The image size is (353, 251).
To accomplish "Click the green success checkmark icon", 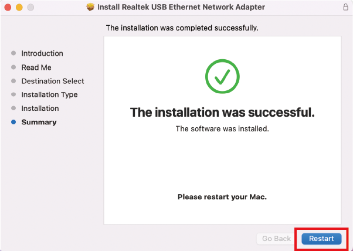I will (222, 77).
